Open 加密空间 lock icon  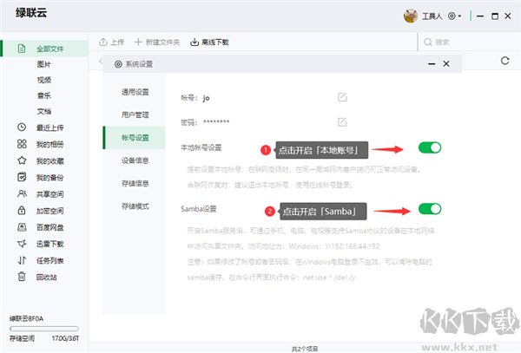22,211
